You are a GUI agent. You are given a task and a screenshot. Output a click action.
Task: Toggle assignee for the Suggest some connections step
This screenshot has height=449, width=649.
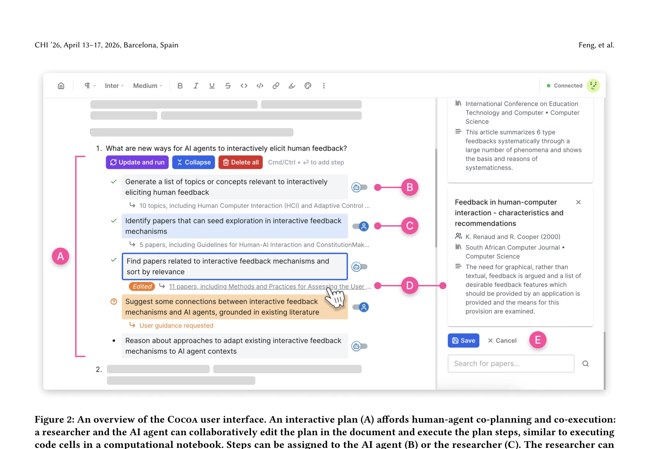coord(361,307)
